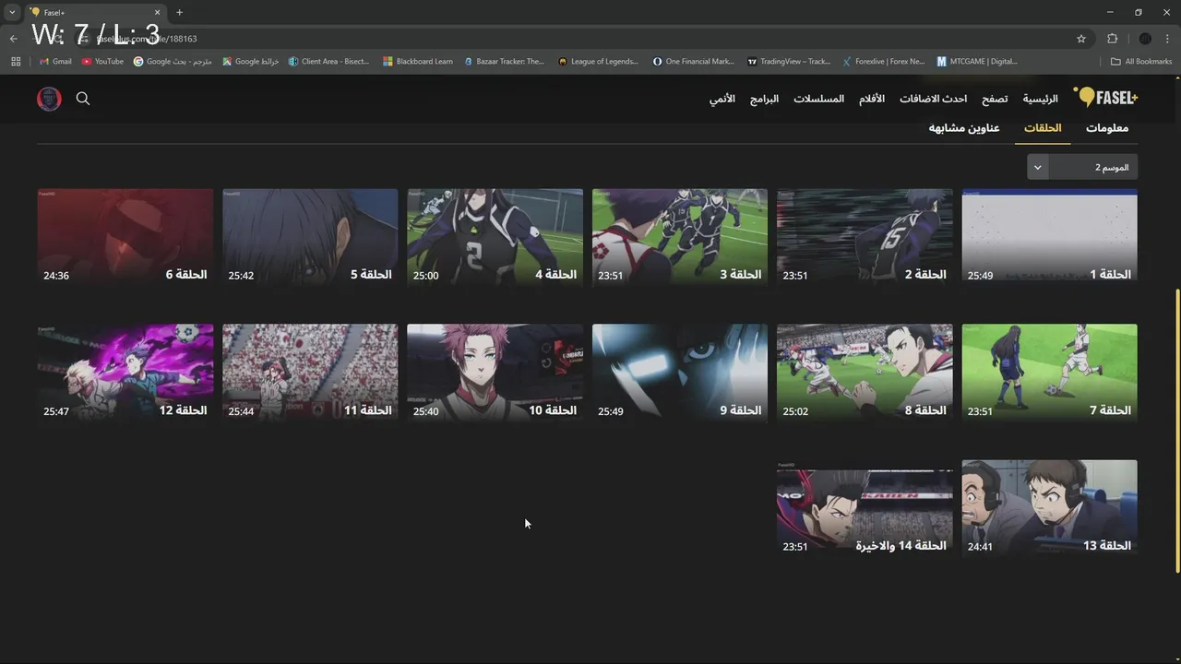This screenshot has height=664, width=1181.
Task: Play episode الحلقة 3
Action: click(680, 236)
